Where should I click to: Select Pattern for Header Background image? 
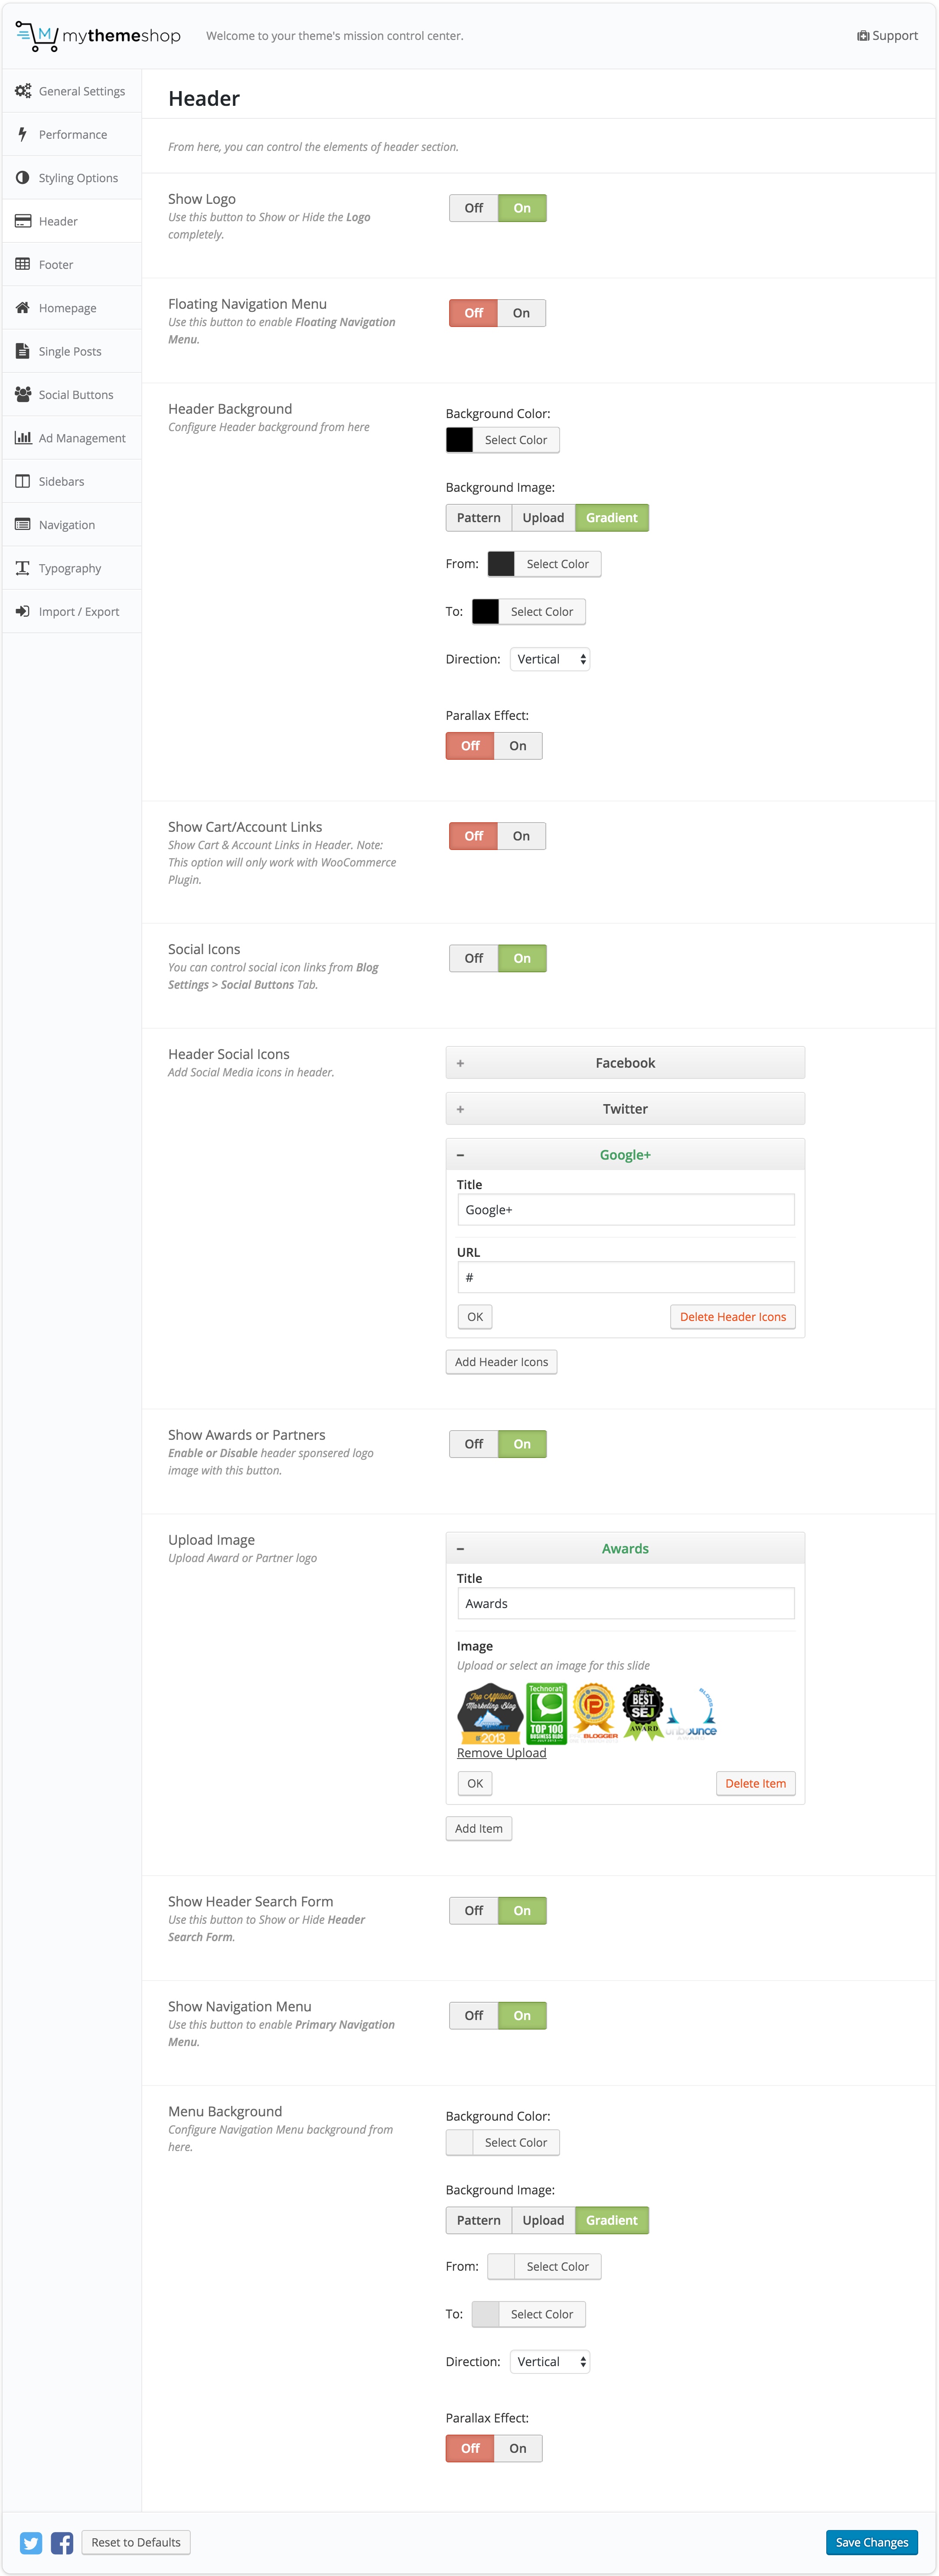[479, 518]
